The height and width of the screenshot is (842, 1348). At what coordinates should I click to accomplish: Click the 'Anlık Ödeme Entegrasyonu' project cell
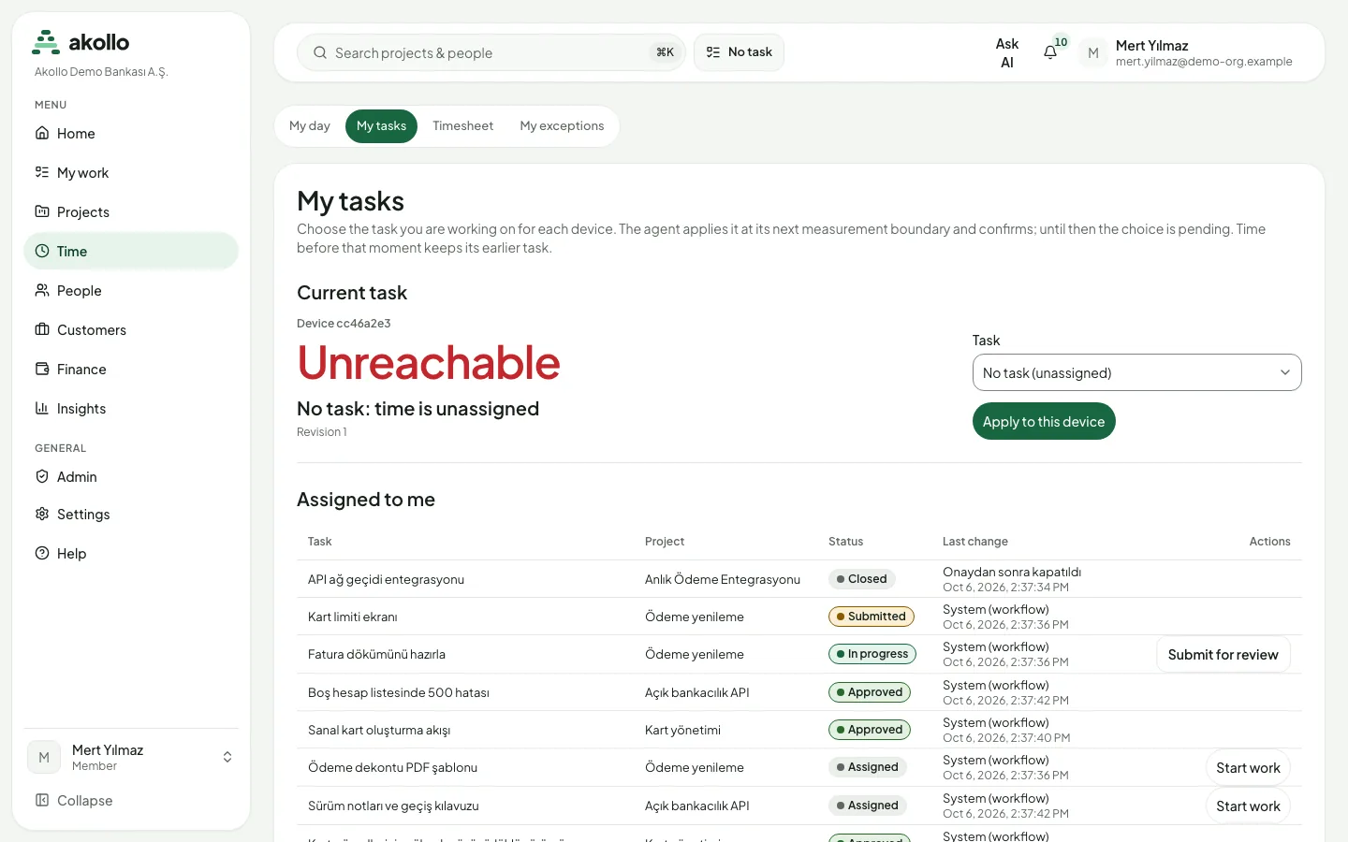coord(723,580)
